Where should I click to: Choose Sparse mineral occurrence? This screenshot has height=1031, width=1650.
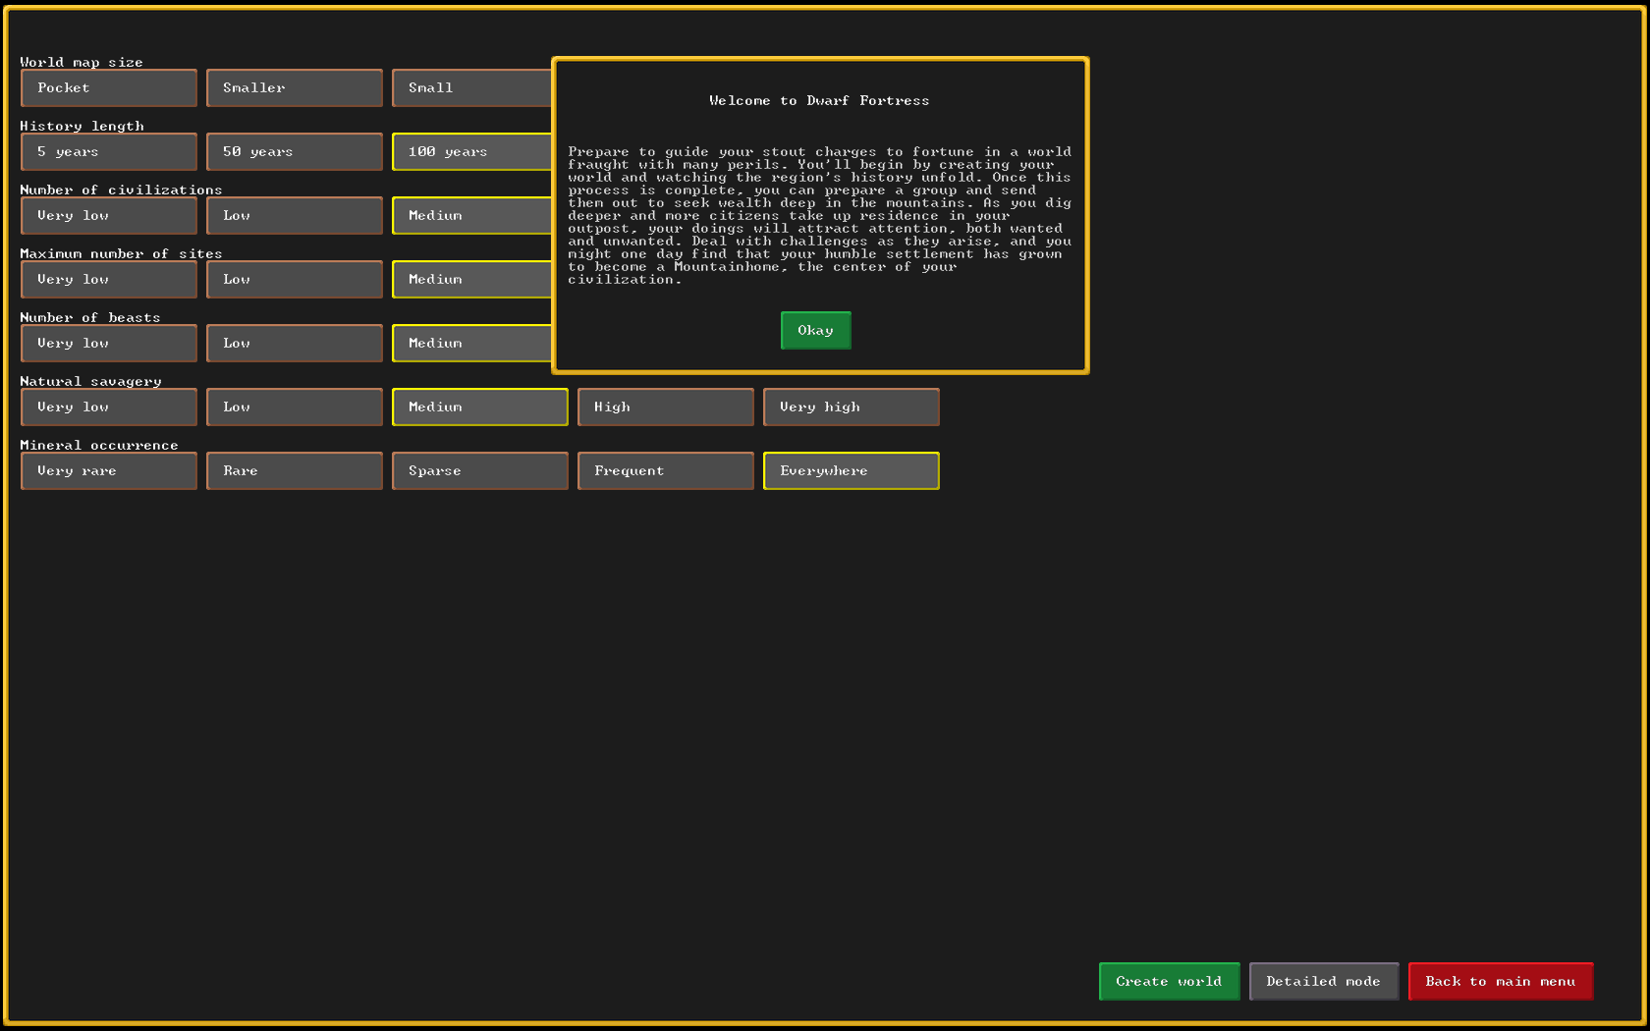tap(479, 471)
